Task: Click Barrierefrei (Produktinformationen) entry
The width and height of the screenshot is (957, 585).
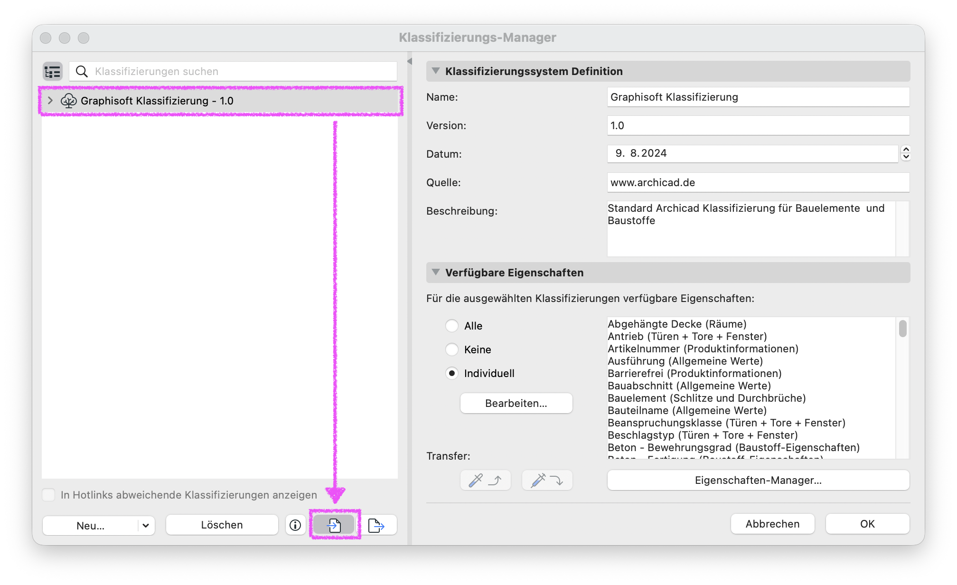Action: pyautogui.click(x=694, y=373)
